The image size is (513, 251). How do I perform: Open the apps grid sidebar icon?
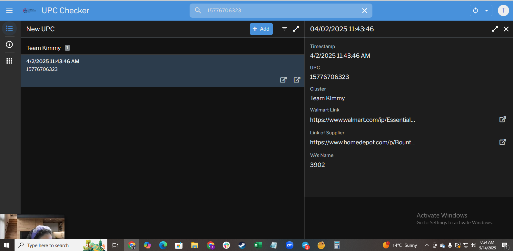click(9, 61)
